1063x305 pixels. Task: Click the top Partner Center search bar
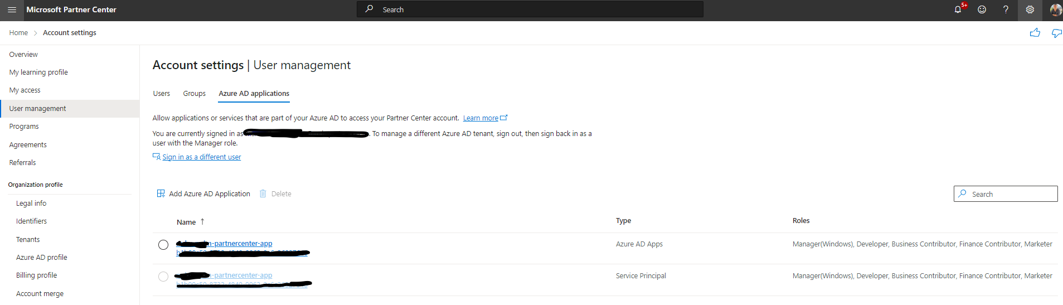click(530, 9)
